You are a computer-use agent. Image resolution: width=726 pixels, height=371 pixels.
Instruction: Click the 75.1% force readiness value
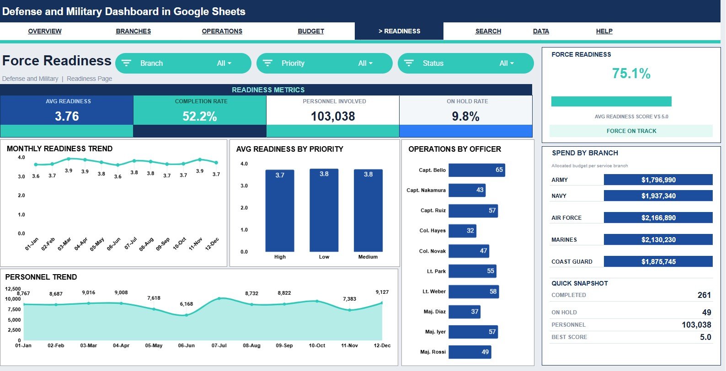(631, 74)
